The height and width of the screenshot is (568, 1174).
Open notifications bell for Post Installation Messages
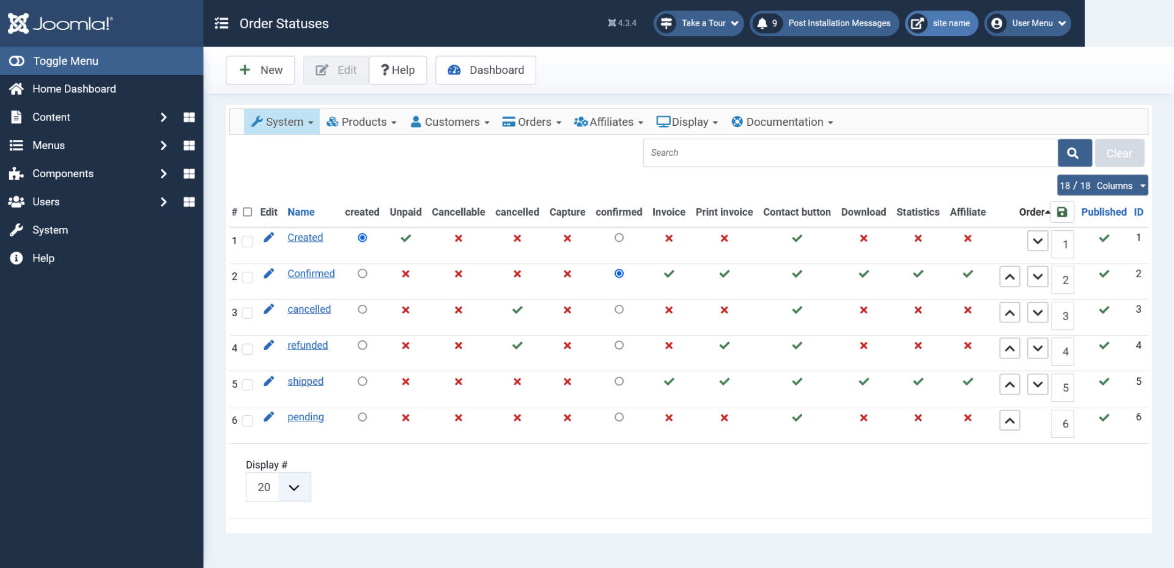point(762,23)
